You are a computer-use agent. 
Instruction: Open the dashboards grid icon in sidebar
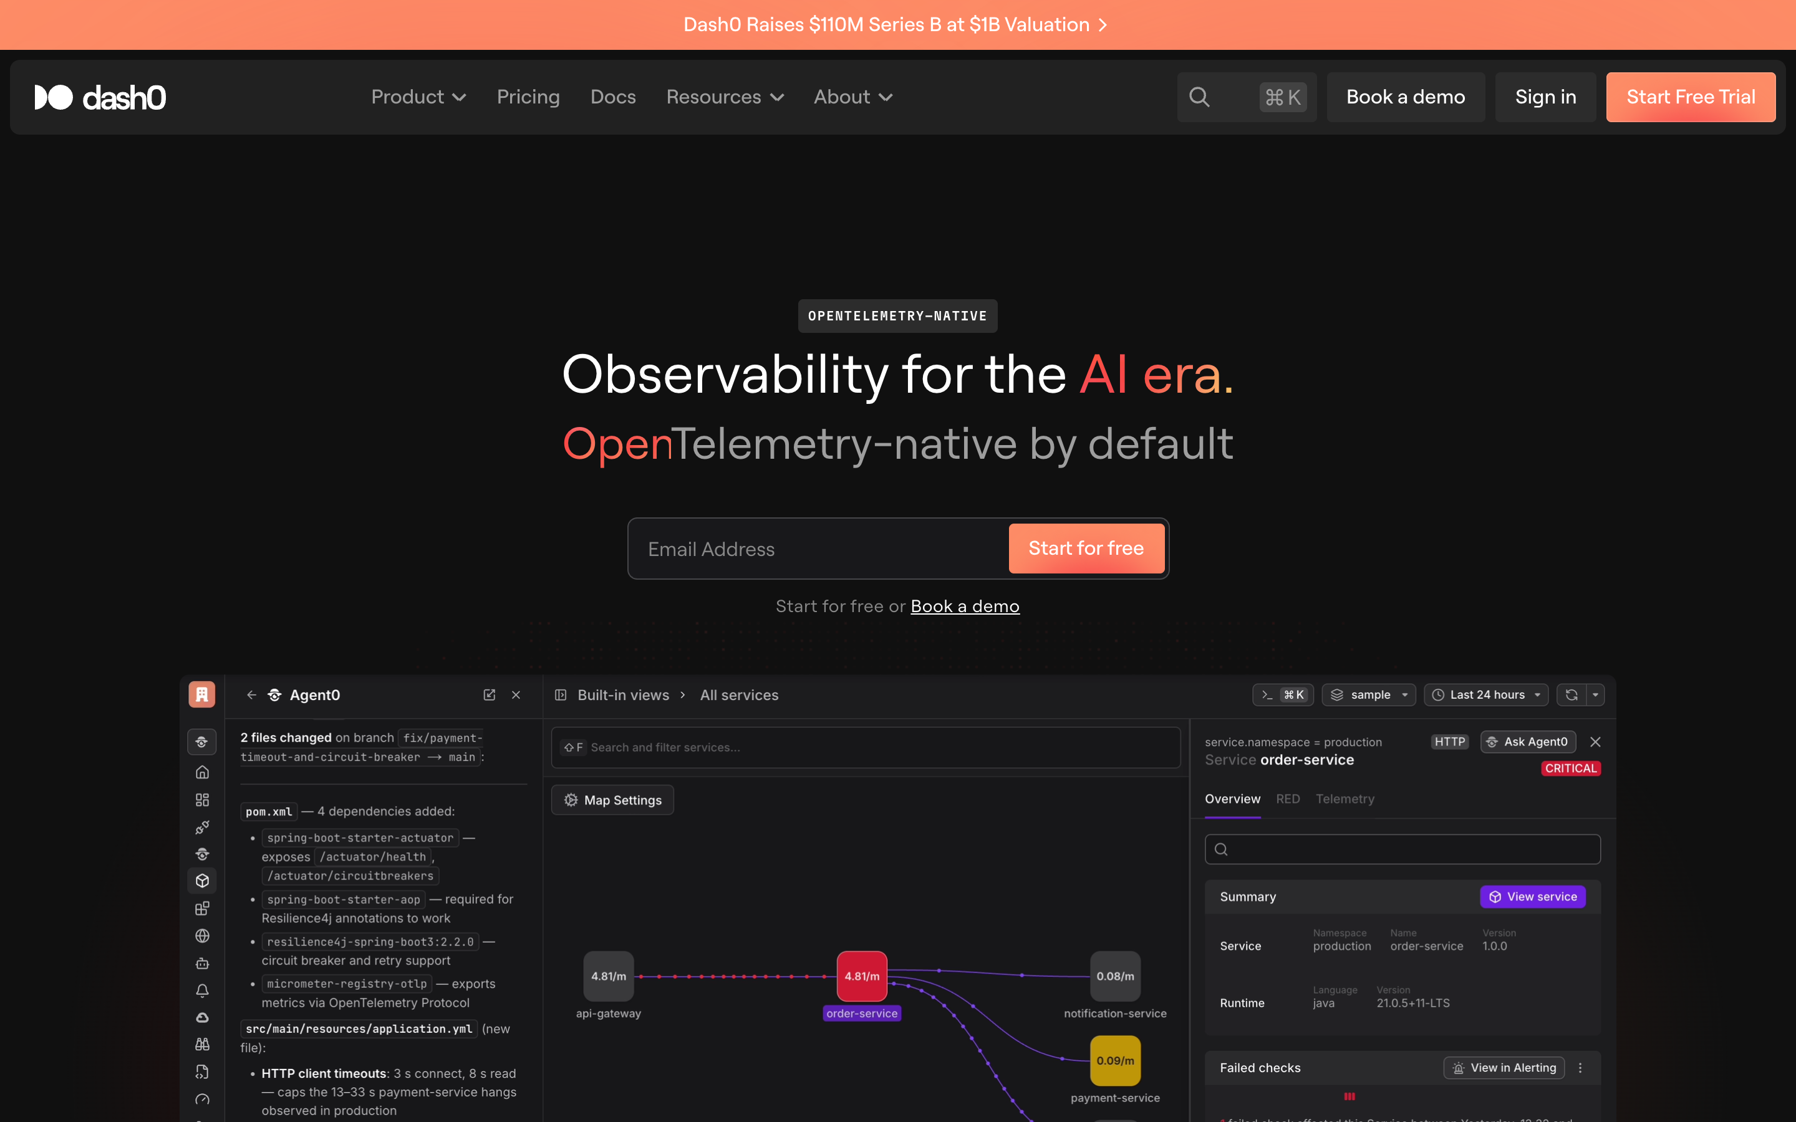click(202, 800)
